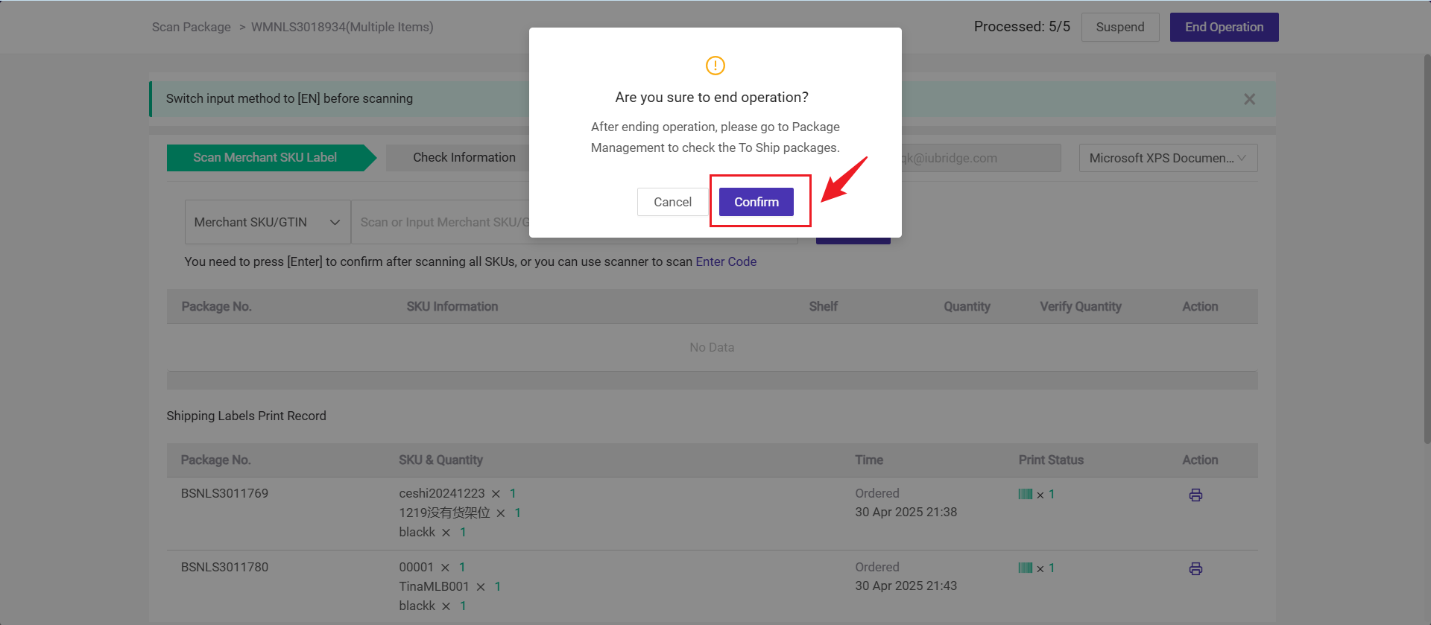Click the warning icon in dialog

[x=715, y=66]
